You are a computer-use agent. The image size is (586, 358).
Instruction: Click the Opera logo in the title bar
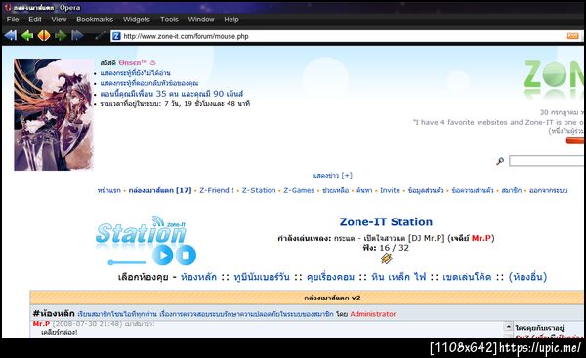pyautogui.click(x=8, y=7)
